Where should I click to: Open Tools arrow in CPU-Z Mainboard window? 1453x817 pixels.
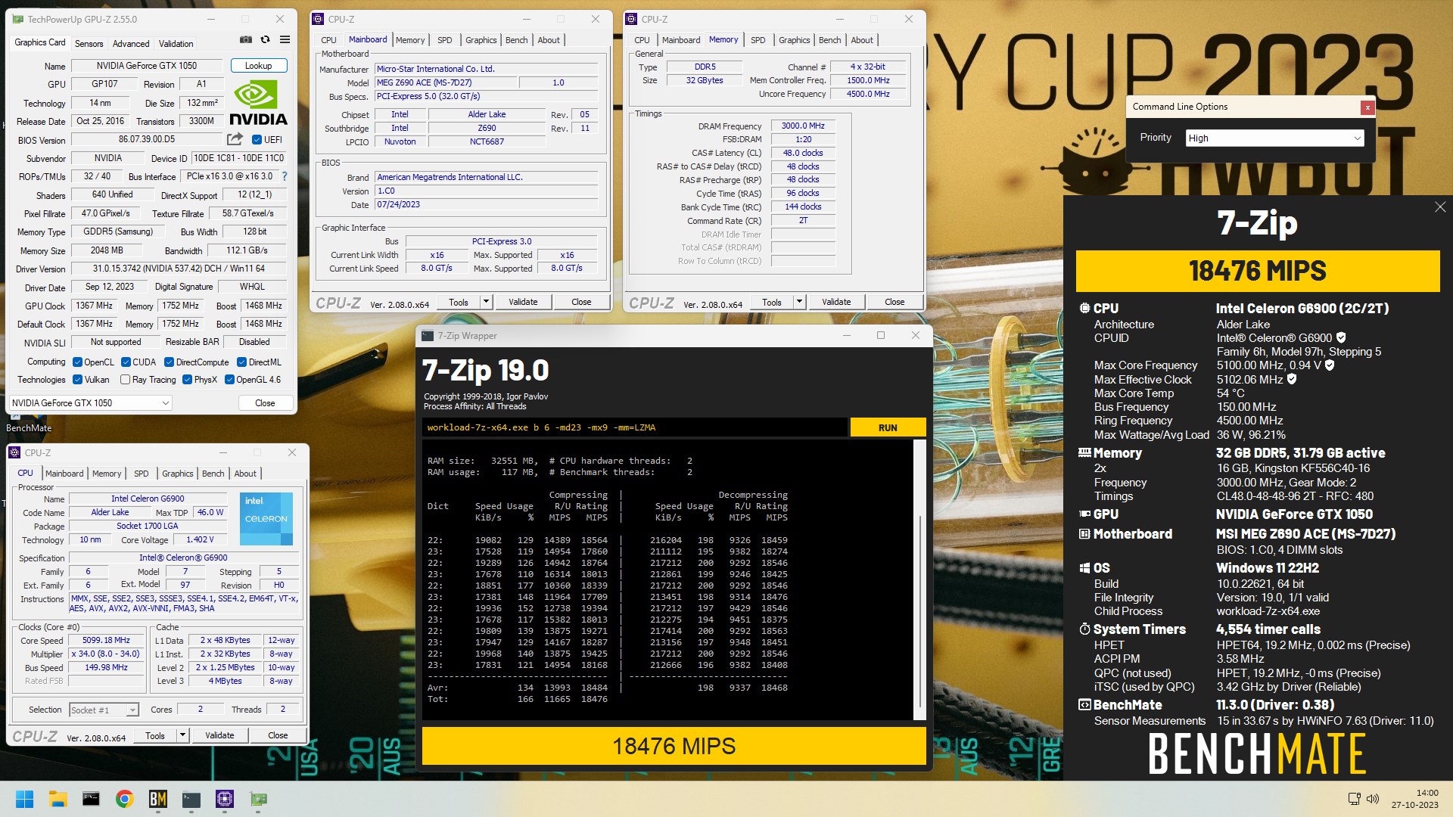point(486,302)
